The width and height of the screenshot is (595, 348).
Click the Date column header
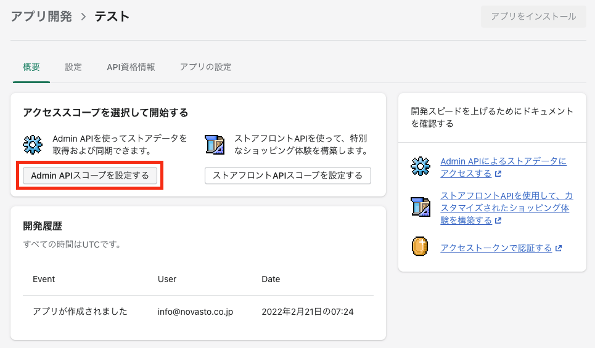point(271,279)
